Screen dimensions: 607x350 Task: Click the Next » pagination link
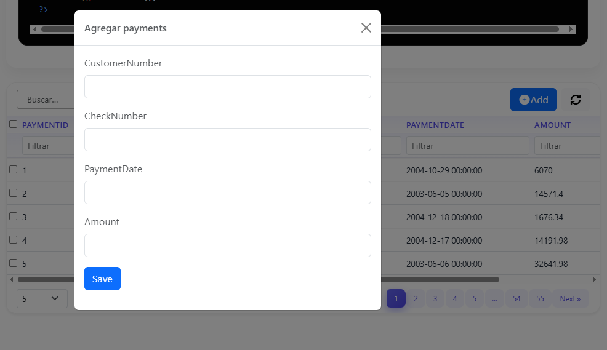point(570,299)
